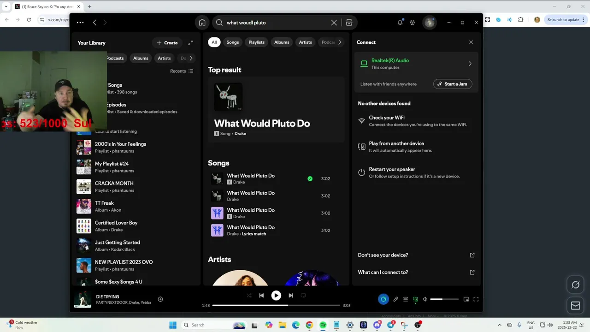This screenshot has height=332, width=590.
Task: Expand Realtek(R) Audio device options
Action: coord(470,64)
